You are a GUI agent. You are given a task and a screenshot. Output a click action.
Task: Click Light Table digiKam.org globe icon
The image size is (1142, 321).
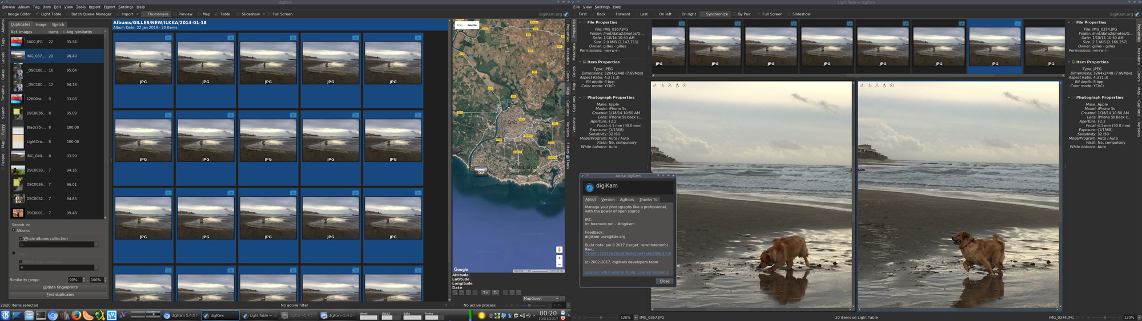click(x=1137, y=14)
